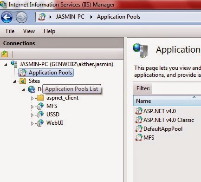Screen dimensions: 201x182
Task: Select the ASP.NET v4.0 Classic row
Action: [x=169, y=120]
